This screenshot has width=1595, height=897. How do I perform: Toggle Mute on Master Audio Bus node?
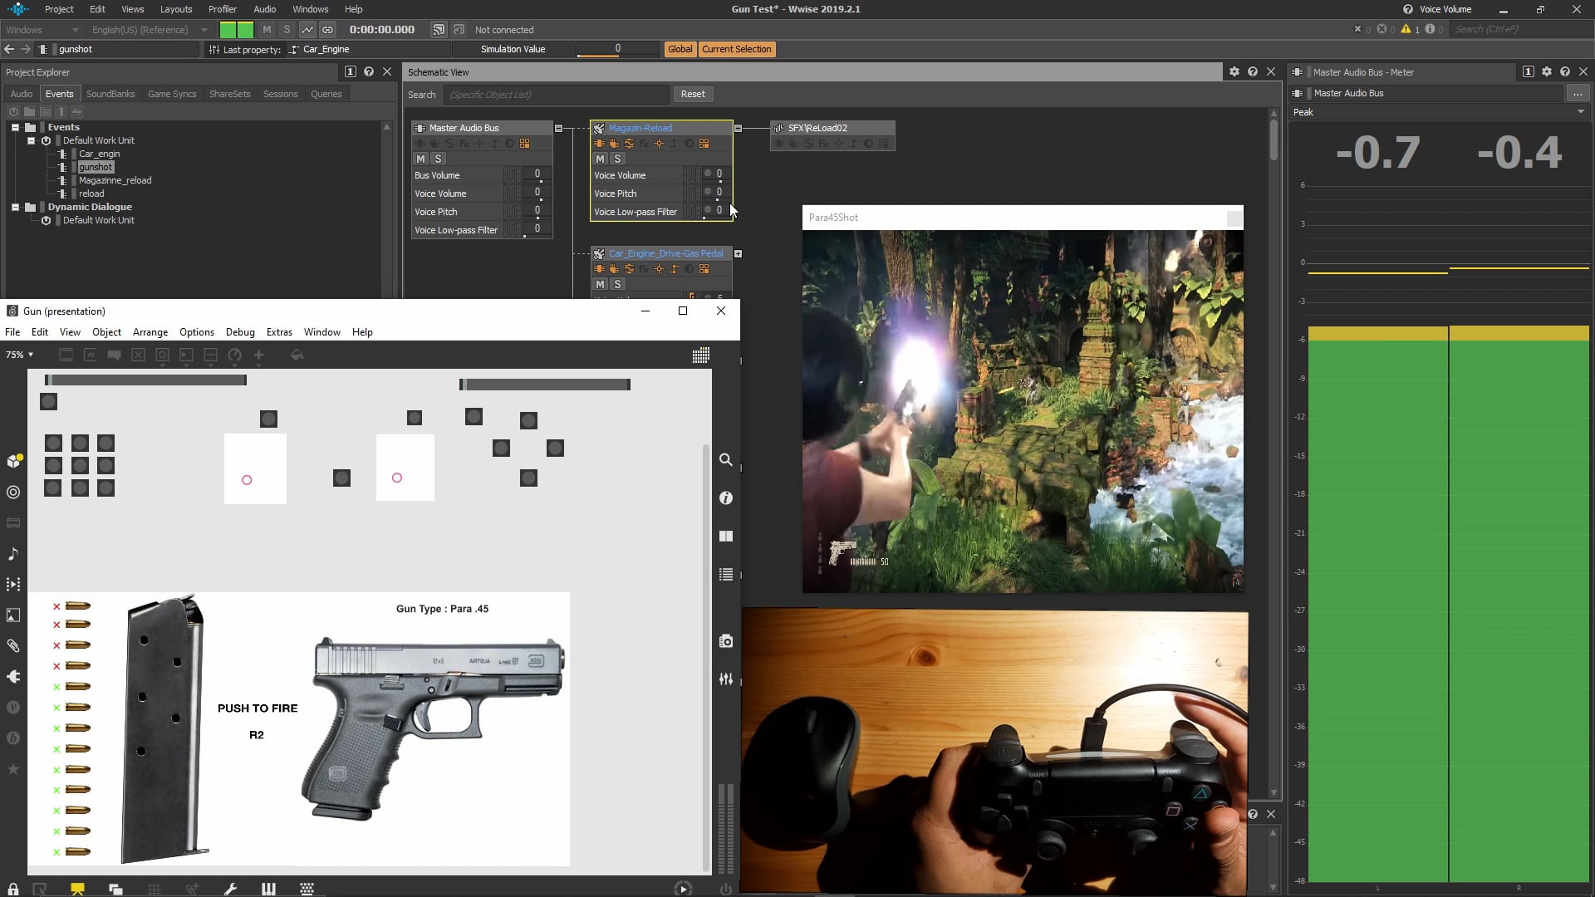pyautogui.click(x=420, y=159)
